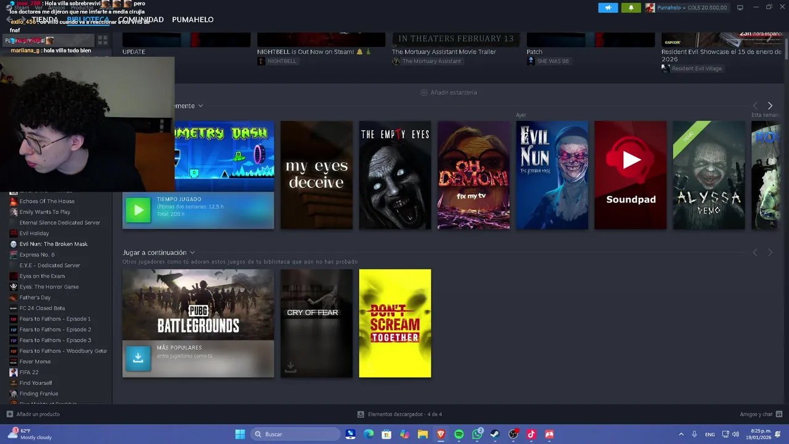Screen dimensions: 789x444
Task: Open the green notifications bell
Action: 631,7
